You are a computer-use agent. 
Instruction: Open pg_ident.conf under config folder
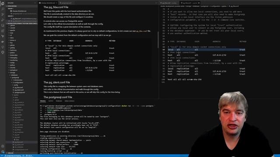tap(19, 90)
